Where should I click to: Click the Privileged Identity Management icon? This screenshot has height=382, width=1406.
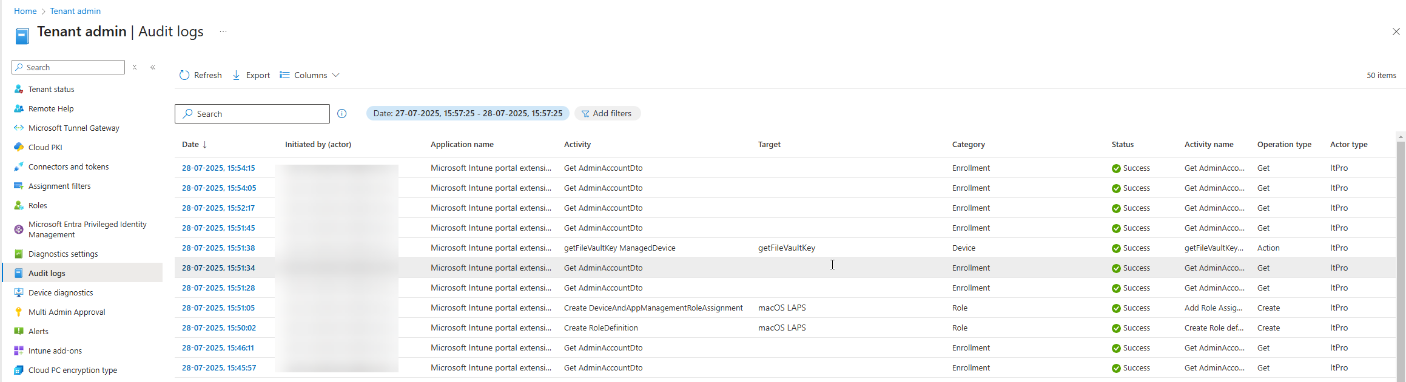[x=19, y=229]
